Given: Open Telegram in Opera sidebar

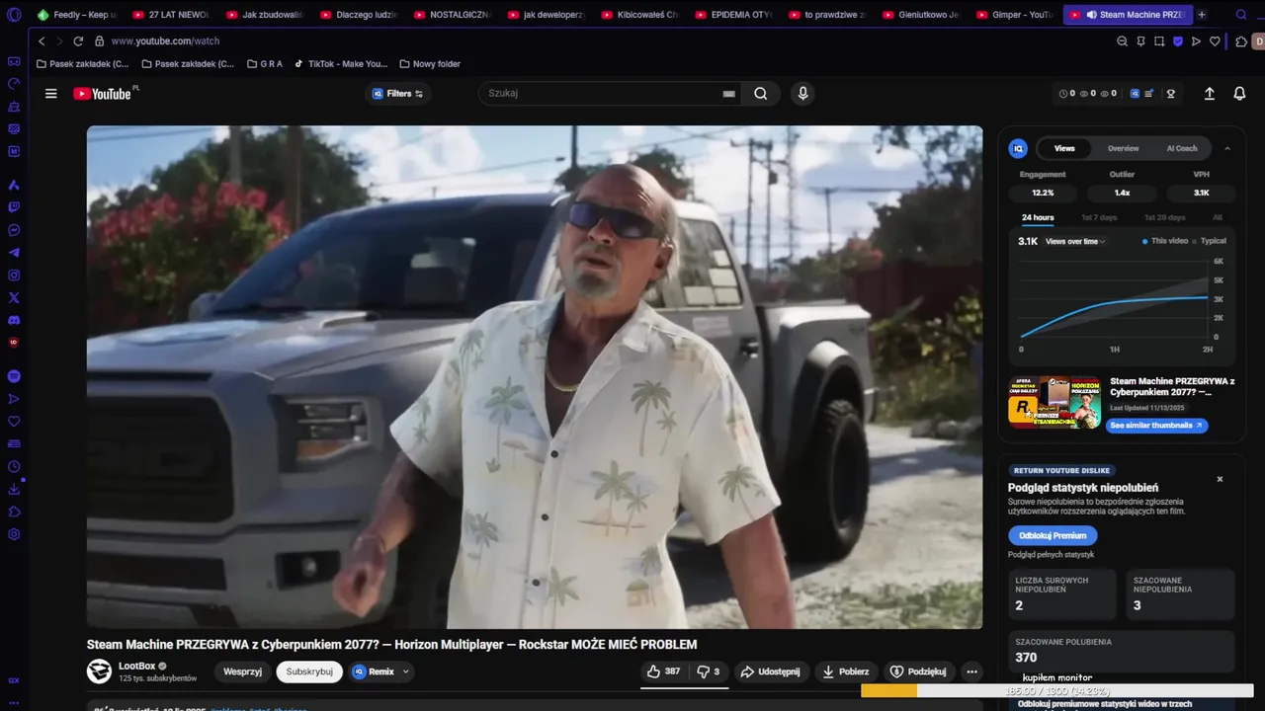Looking at the screenshot, I should click(x=14, y=253).
